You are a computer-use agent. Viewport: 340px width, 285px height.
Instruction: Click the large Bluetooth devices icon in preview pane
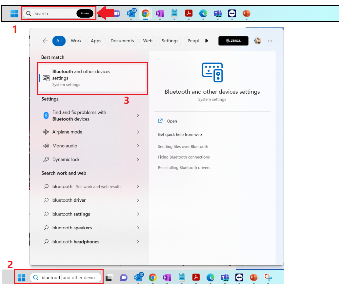tap(212, 72)
